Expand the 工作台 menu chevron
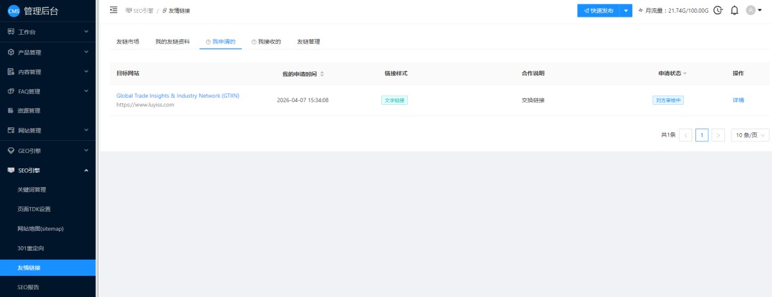Image resolution: width=772 pixels, height=297 pixels. [86, 32]
